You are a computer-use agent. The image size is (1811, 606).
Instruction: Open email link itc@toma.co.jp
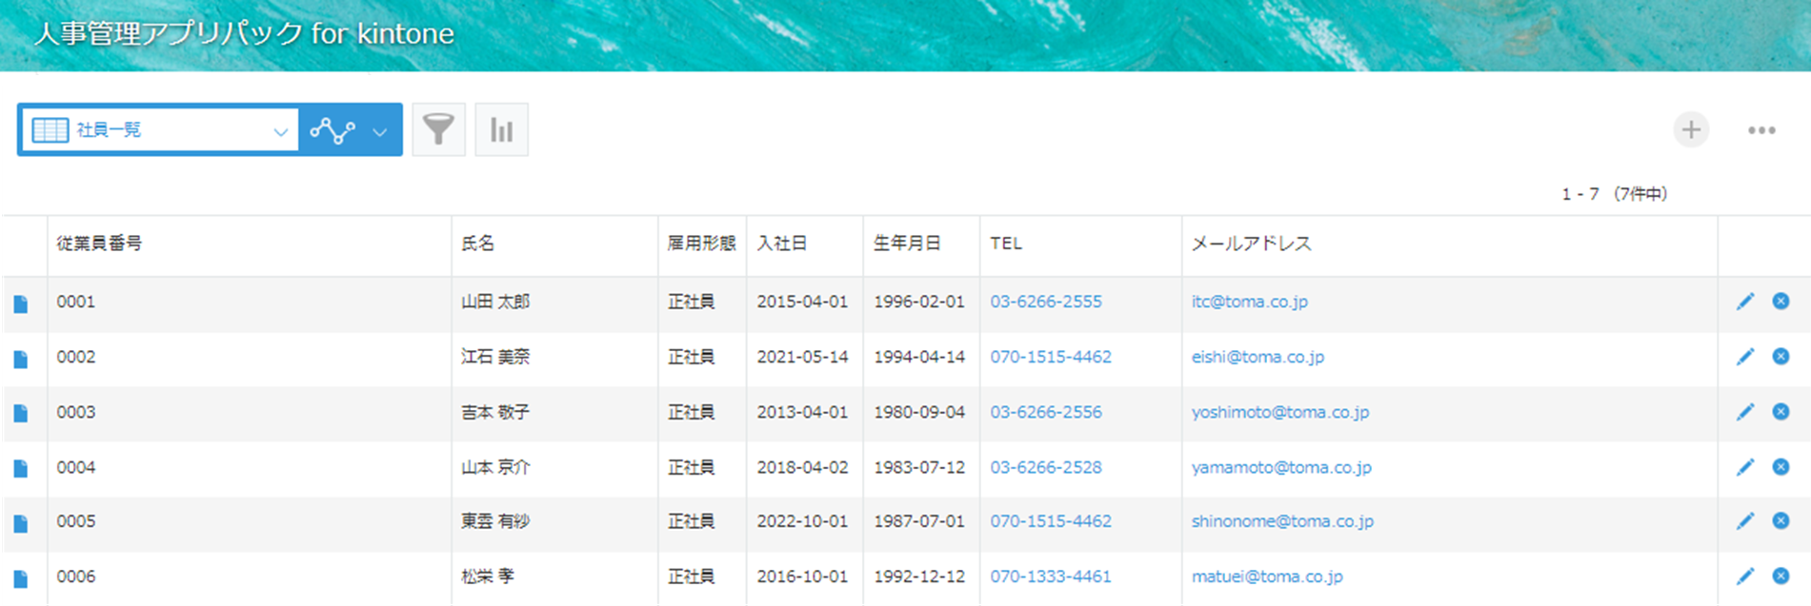pyautogui.click(x=1250, y=302)
